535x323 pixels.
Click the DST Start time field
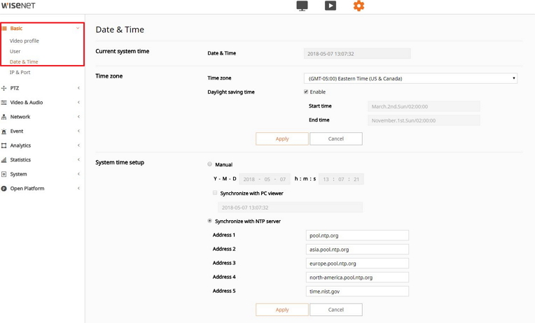pos(424,106)
